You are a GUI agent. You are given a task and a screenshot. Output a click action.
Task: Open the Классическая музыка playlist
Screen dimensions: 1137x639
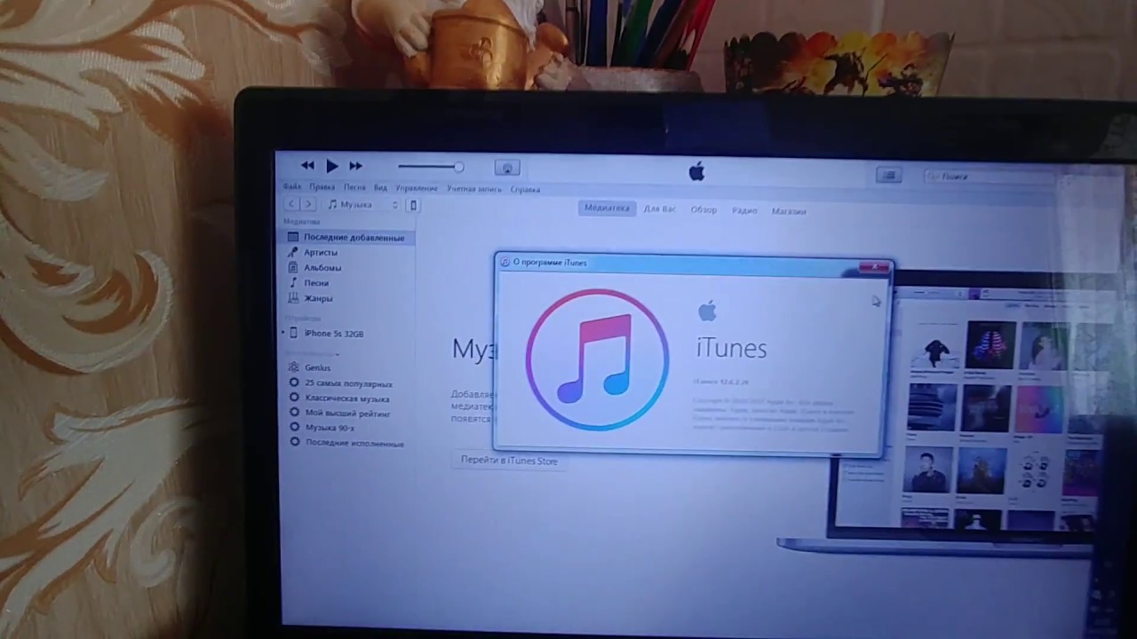[346, 398]
